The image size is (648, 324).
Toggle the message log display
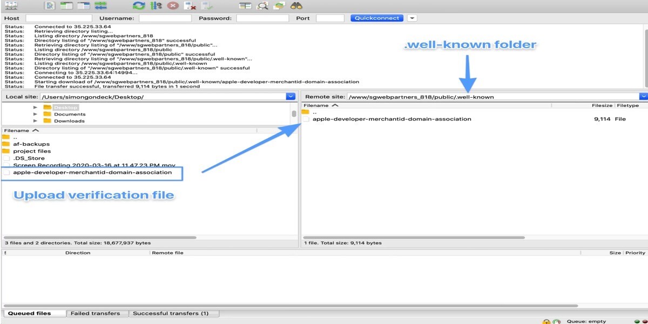(50, 6)
